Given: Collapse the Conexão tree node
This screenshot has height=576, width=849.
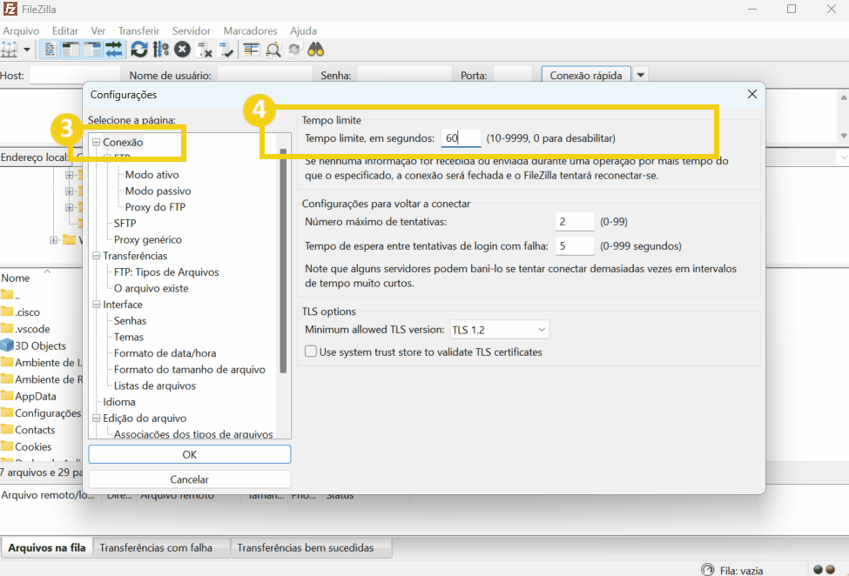Looking at the screenshot, I should pyautogui.click(x=97, y=142).
